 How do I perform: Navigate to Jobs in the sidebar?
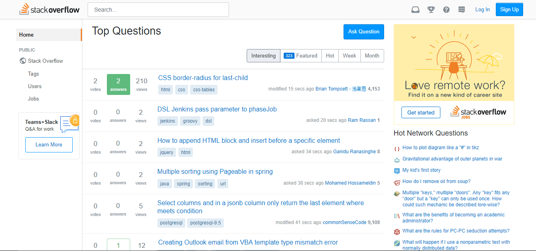pyautogui.click(x=33, y=99)
